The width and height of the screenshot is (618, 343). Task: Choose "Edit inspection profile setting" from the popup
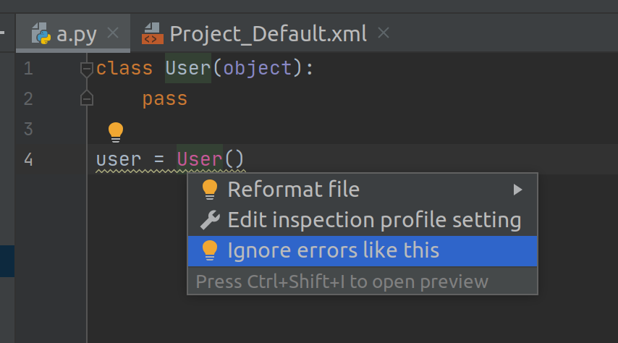pos(374,220)
